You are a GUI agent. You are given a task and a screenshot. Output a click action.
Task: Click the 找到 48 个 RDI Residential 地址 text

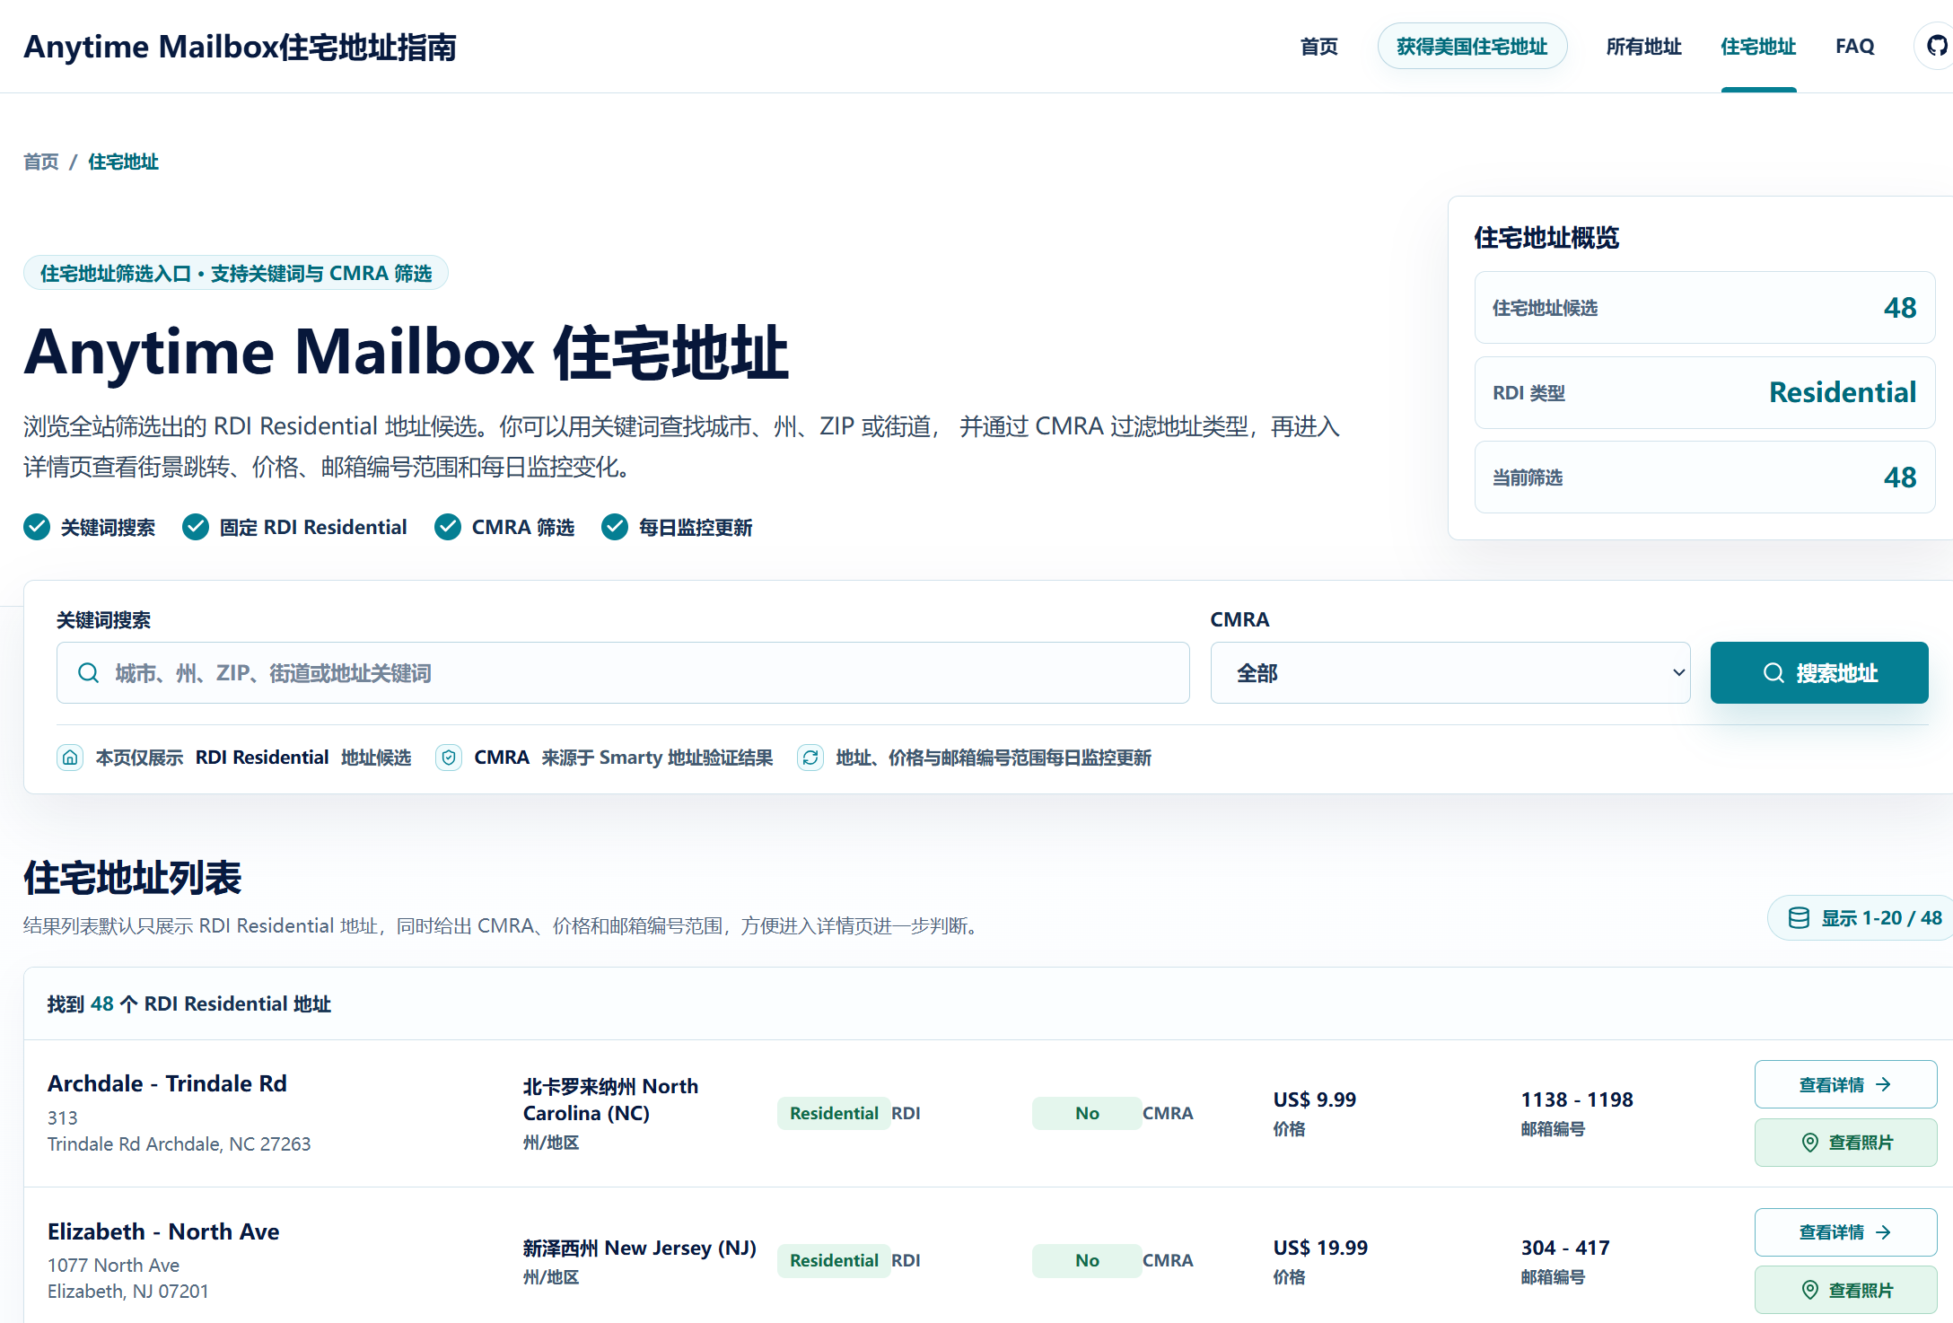click(189, 1003)
